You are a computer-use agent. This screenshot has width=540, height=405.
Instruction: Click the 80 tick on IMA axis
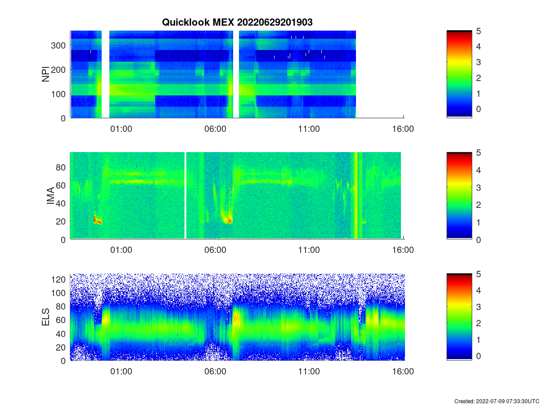pyautogui.click(x=62, y=167)
